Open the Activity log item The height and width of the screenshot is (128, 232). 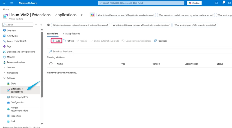tap(12, 36)
